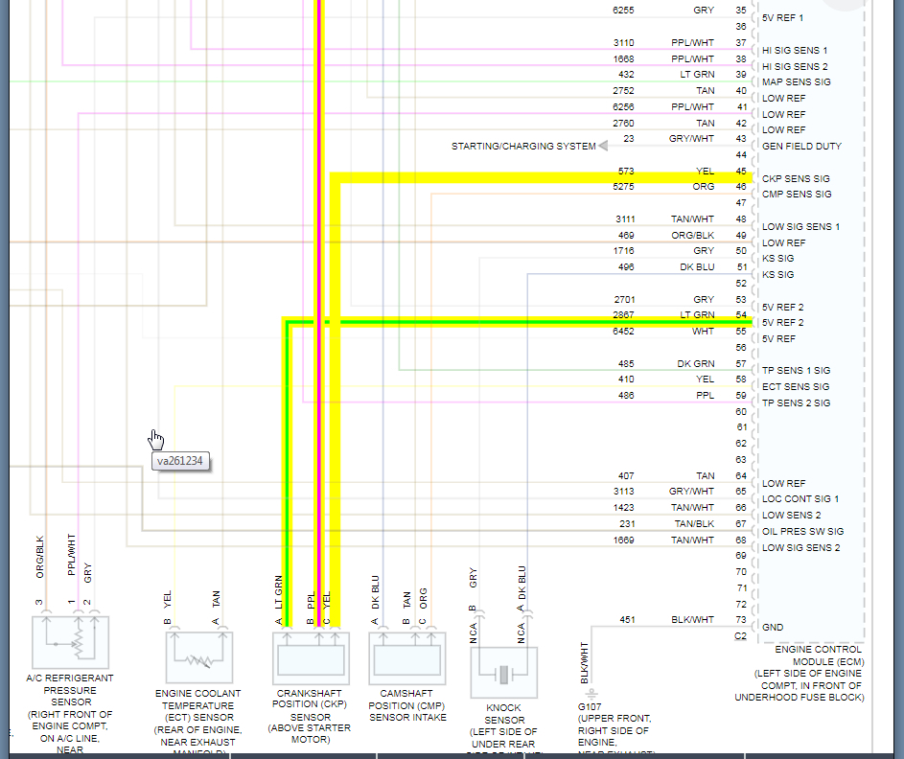This screenshot has width=904, height=759.
Task: Click the A/C Refrigerant Pressure sensor symbol
Action: pyautogui.click(x=70, y=643)
